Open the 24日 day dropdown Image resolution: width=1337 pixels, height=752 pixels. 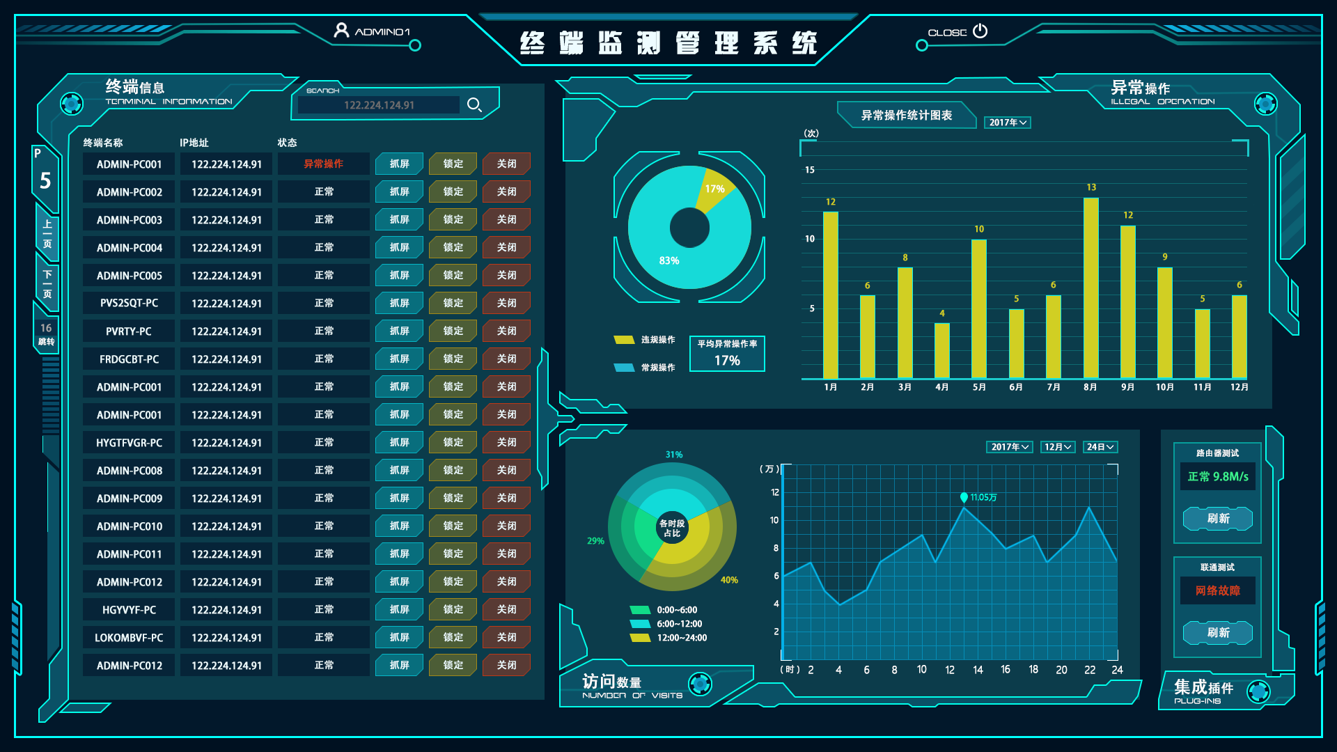(1101, 447)
